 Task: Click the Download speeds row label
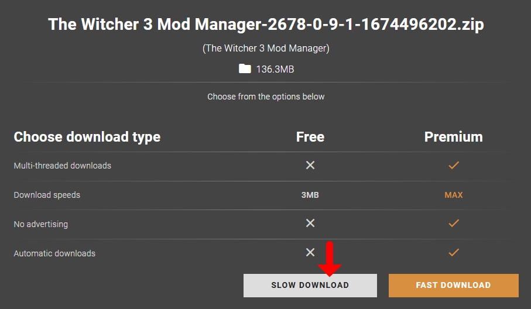pyautogui.click(x=47, y=195)
